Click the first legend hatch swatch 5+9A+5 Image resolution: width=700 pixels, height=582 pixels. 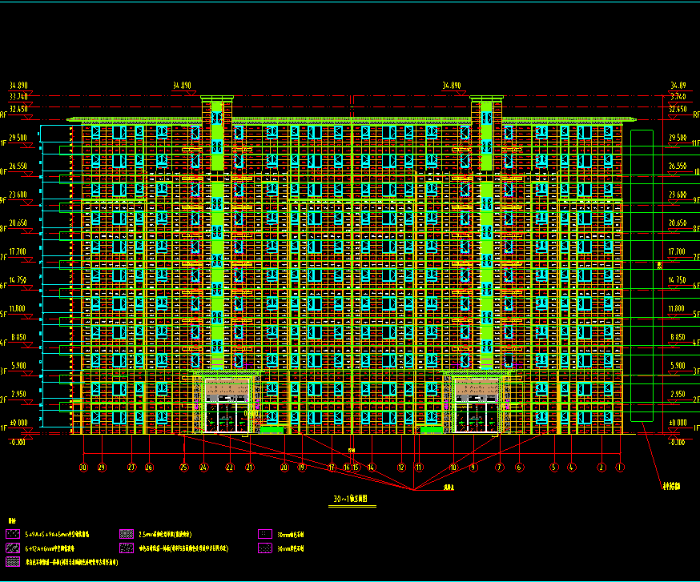(13, 533)
